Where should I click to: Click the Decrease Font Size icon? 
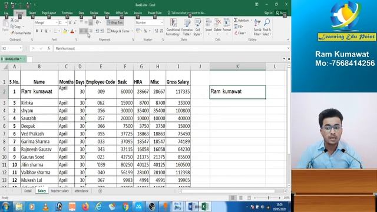click(75, 22)
